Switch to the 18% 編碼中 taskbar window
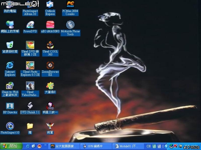 (x=96, y=146)
